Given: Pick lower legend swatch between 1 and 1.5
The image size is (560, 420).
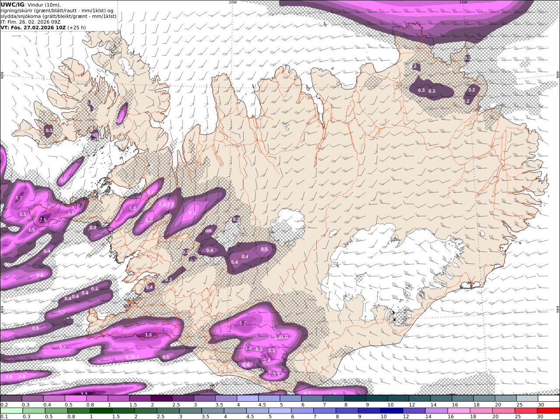Looking at the screenshot, I should tap(101, 410).
